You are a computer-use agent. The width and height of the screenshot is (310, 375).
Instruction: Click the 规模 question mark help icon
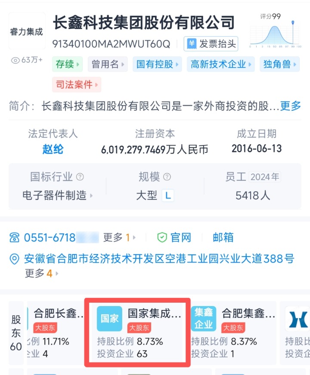tap(167, 177)
